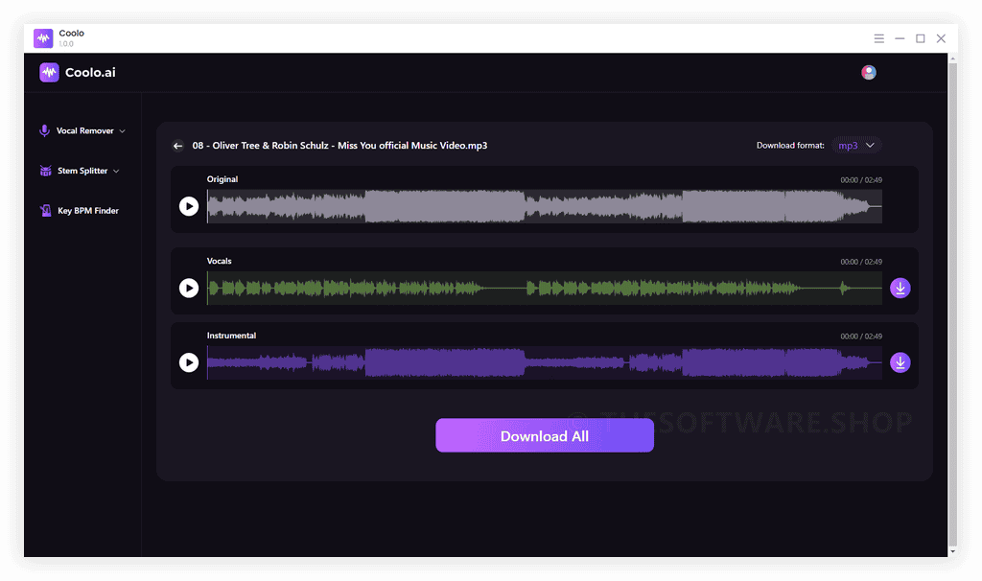Click the Vocals track label

point(220,261)
